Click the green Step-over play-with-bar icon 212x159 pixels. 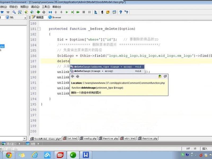(x=72, y=12)
